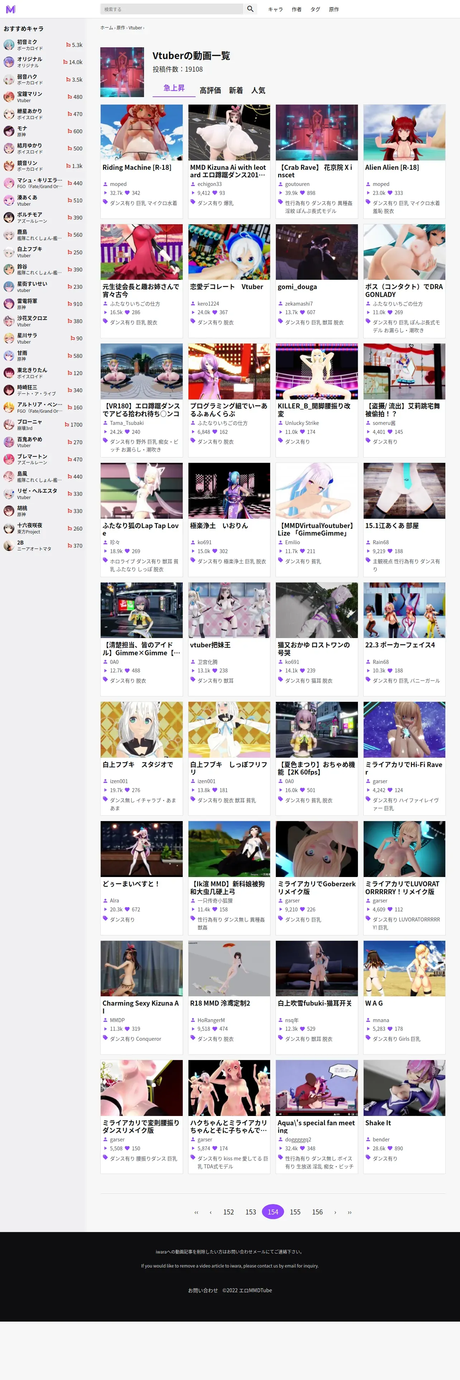The image size is (460, 1380).
Task: Open the 作者 menu item
Action: click(x=296, y=9)
